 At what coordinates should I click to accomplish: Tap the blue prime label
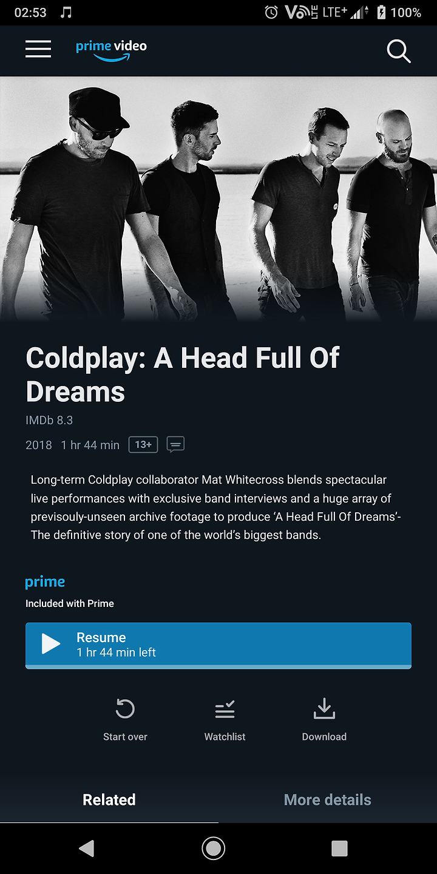pos(45,583)
